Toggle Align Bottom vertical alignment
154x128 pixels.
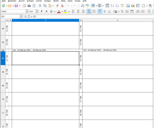(x=110, y=11)
